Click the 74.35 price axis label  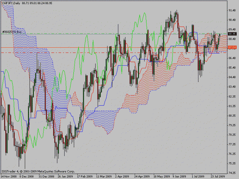232,173
